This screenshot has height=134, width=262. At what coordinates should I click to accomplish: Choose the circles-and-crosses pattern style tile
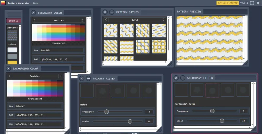coord(159,47)
